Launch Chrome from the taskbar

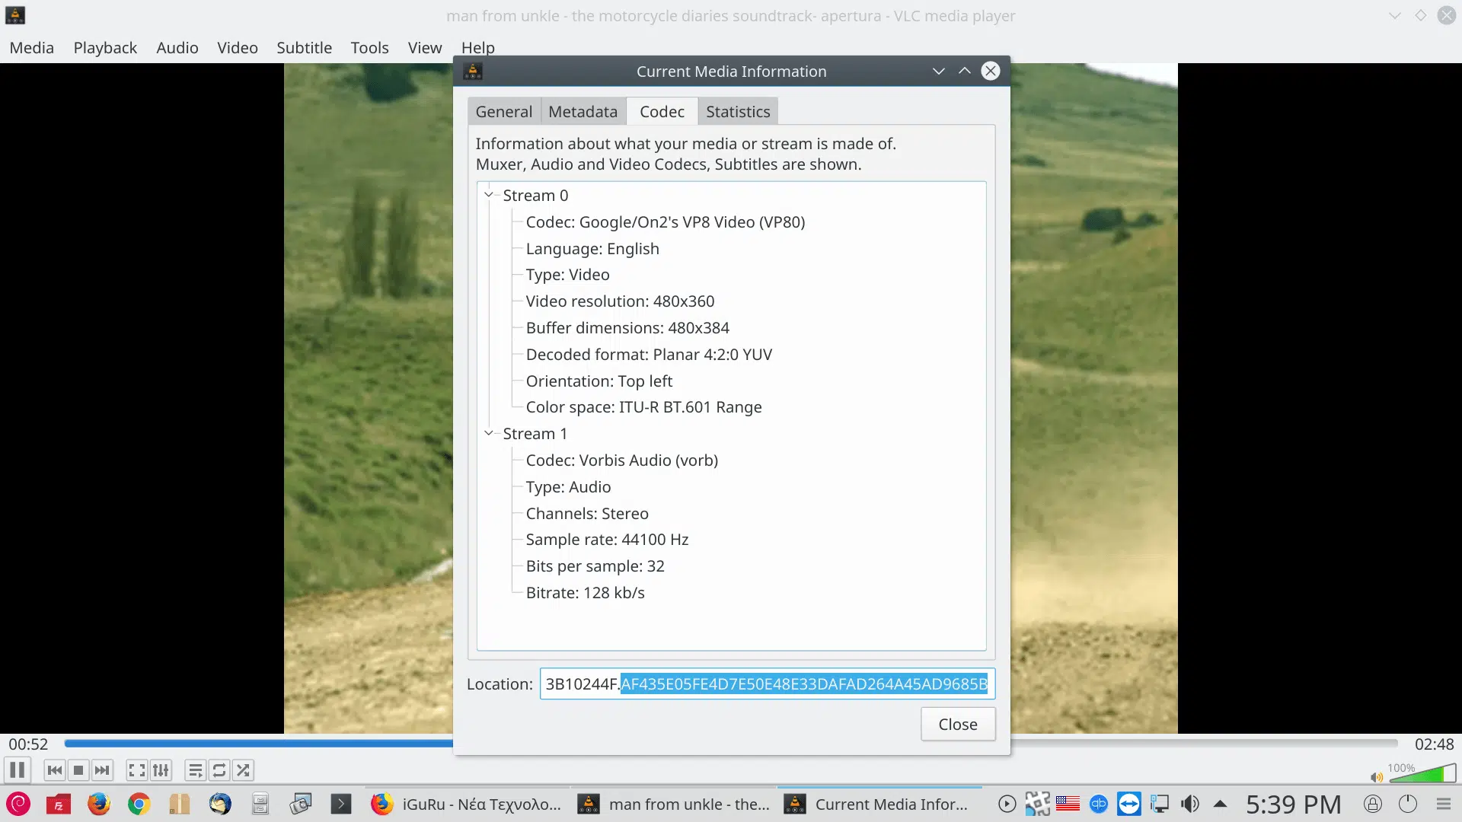point(139,804)
